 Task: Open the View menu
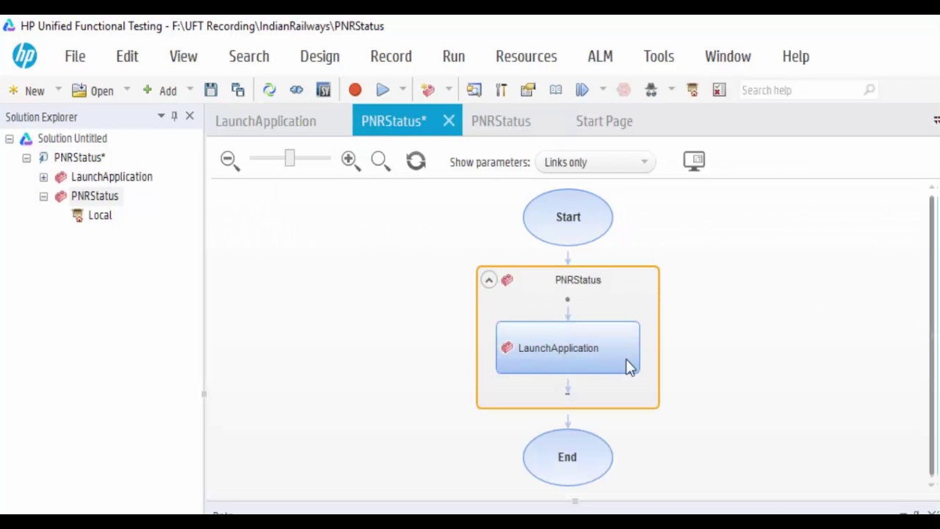pos(184,57)
